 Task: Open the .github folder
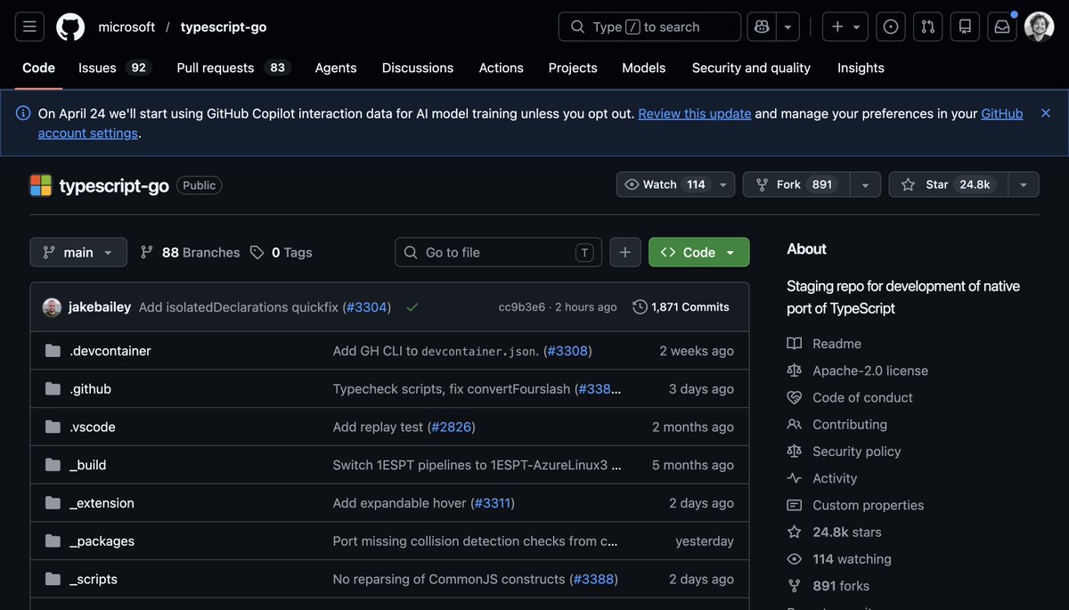tap(90, 389)
